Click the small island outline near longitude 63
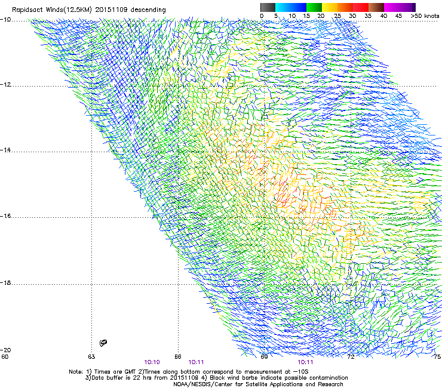The height and width of the screenshot is (388, 442). click(103, 343)
